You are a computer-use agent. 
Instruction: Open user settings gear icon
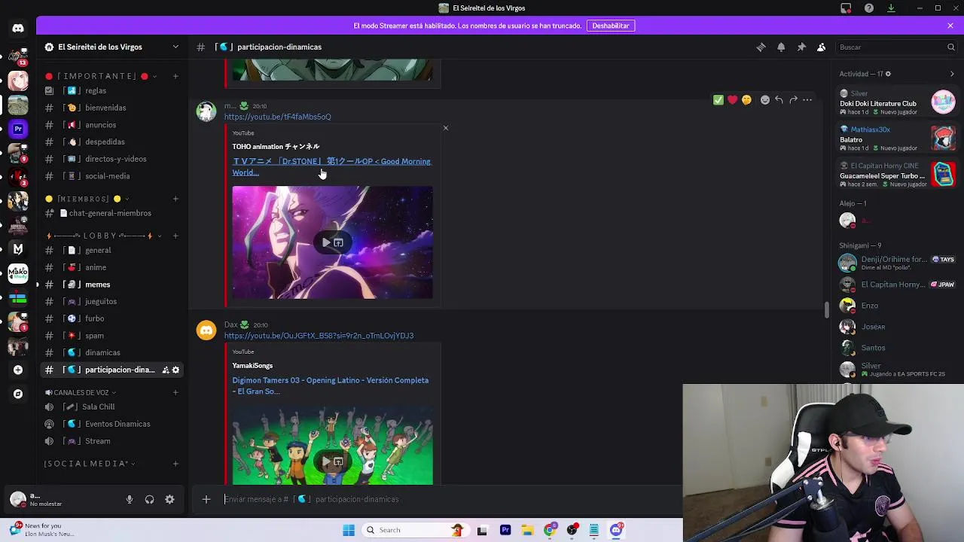tap(169, 499)
